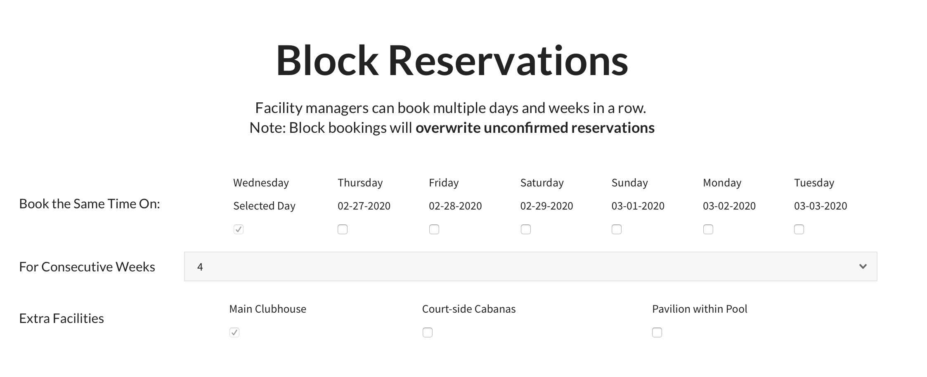
Task: Click the Pavilion within Pool label text
Action: pos(700,309)
